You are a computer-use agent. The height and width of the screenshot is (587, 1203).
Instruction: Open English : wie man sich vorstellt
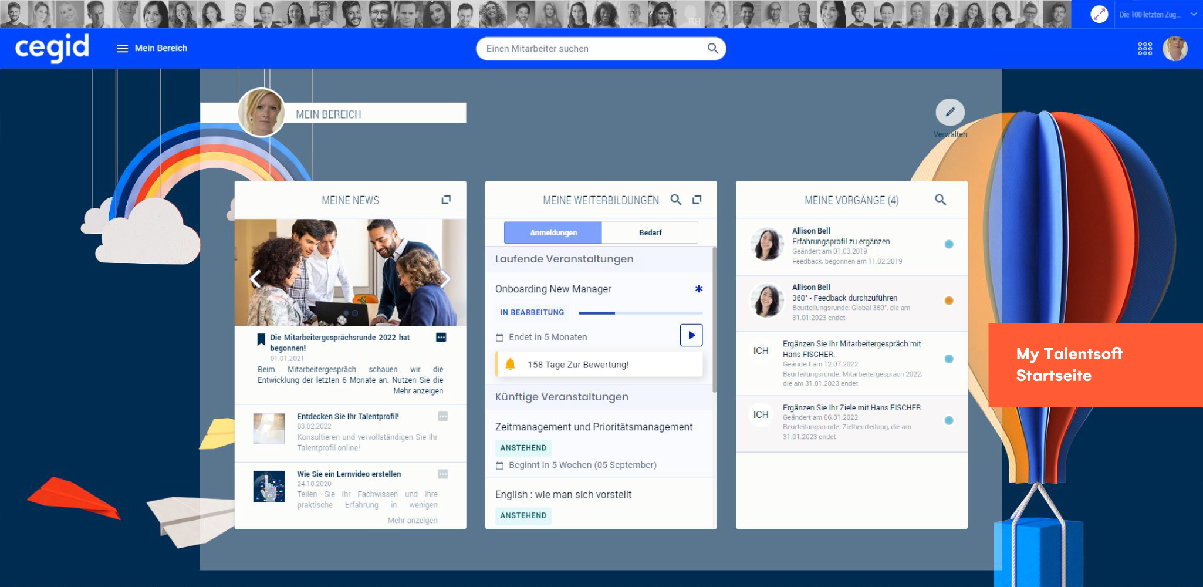[x=563, y=495]
